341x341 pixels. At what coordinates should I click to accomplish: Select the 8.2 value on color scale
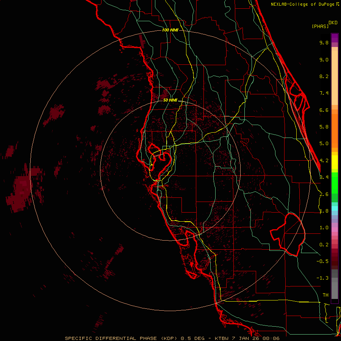(324, 76)
